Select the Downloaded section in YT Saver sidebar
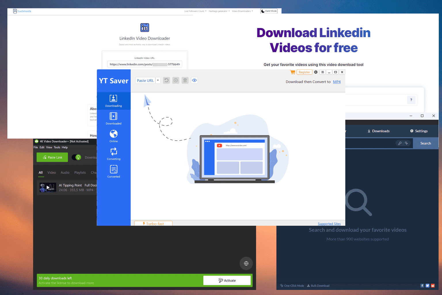Screen dimensions: 442x295 pyautogui.click(x=113, y=118)
